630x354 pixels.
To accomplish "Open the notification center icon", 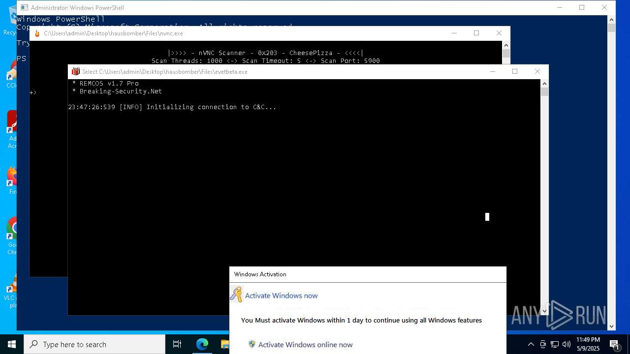I will [615, 344].
